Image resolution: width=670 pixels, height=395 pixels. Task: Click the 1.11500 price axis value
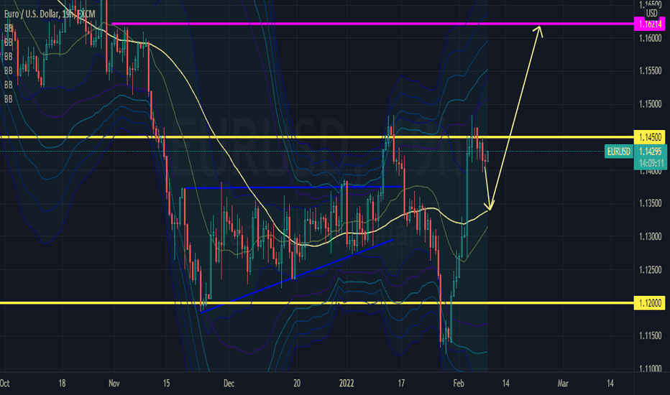click(x=651, y=336)
